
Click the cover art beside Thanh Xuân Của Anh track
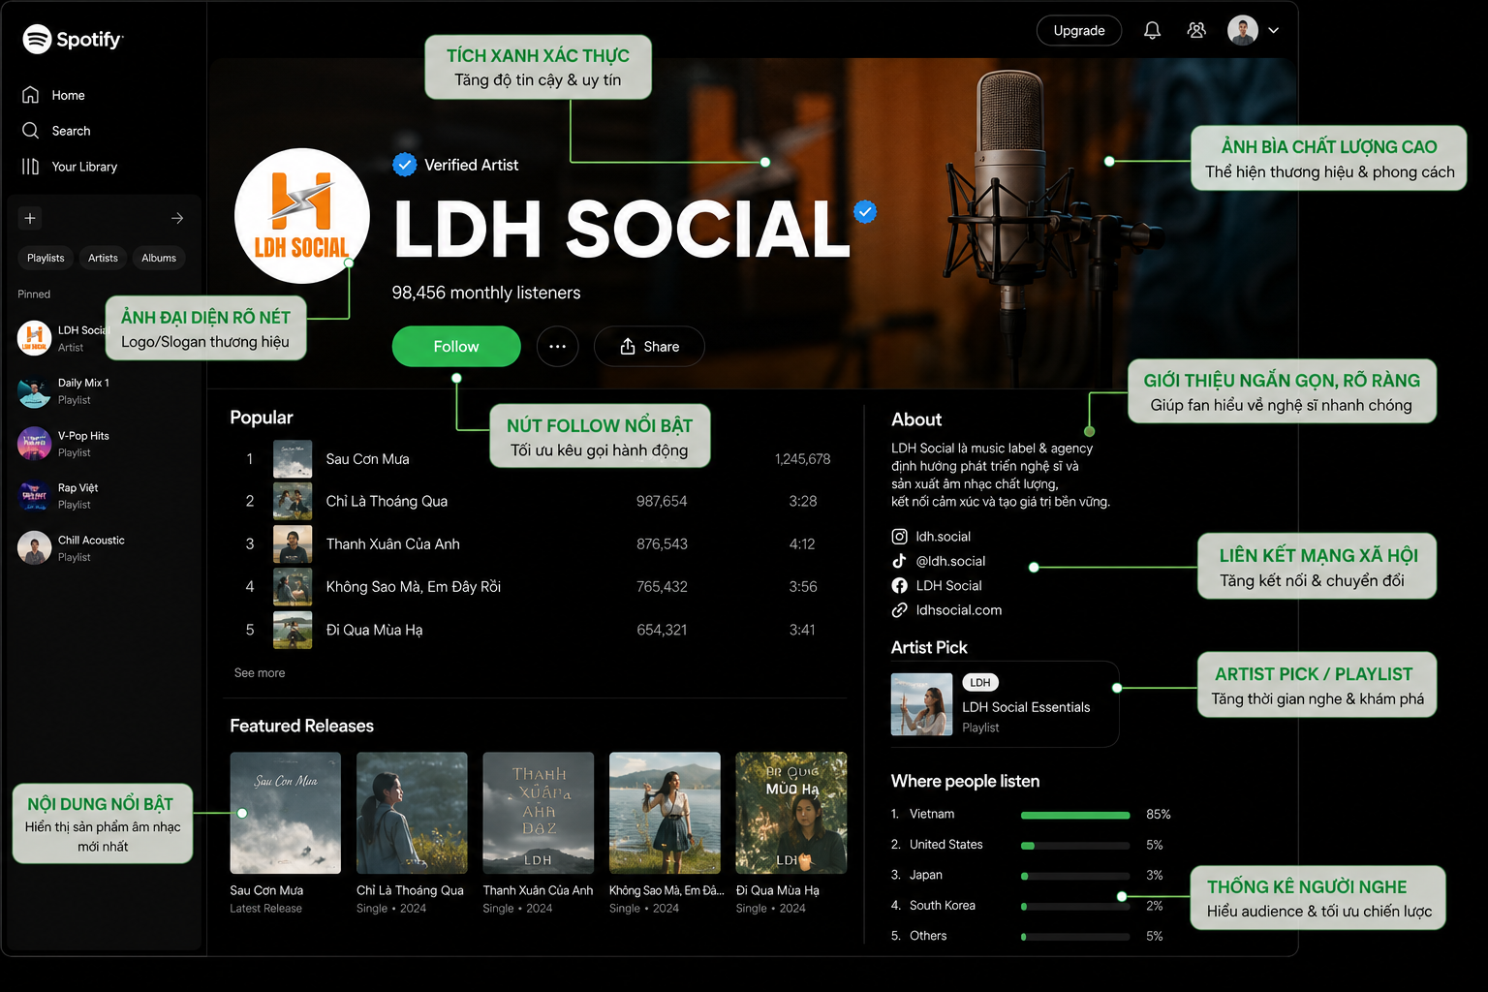coord(293,544)
